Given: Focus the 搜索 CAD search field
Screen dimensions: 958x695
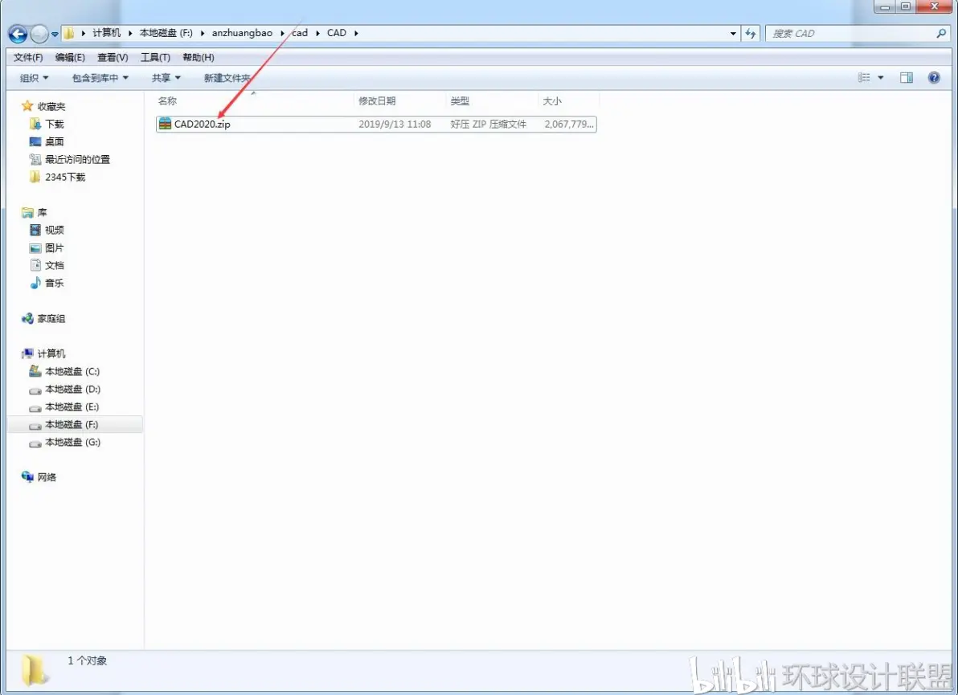Looking at the screenshot, I should (x=850, y=34).
